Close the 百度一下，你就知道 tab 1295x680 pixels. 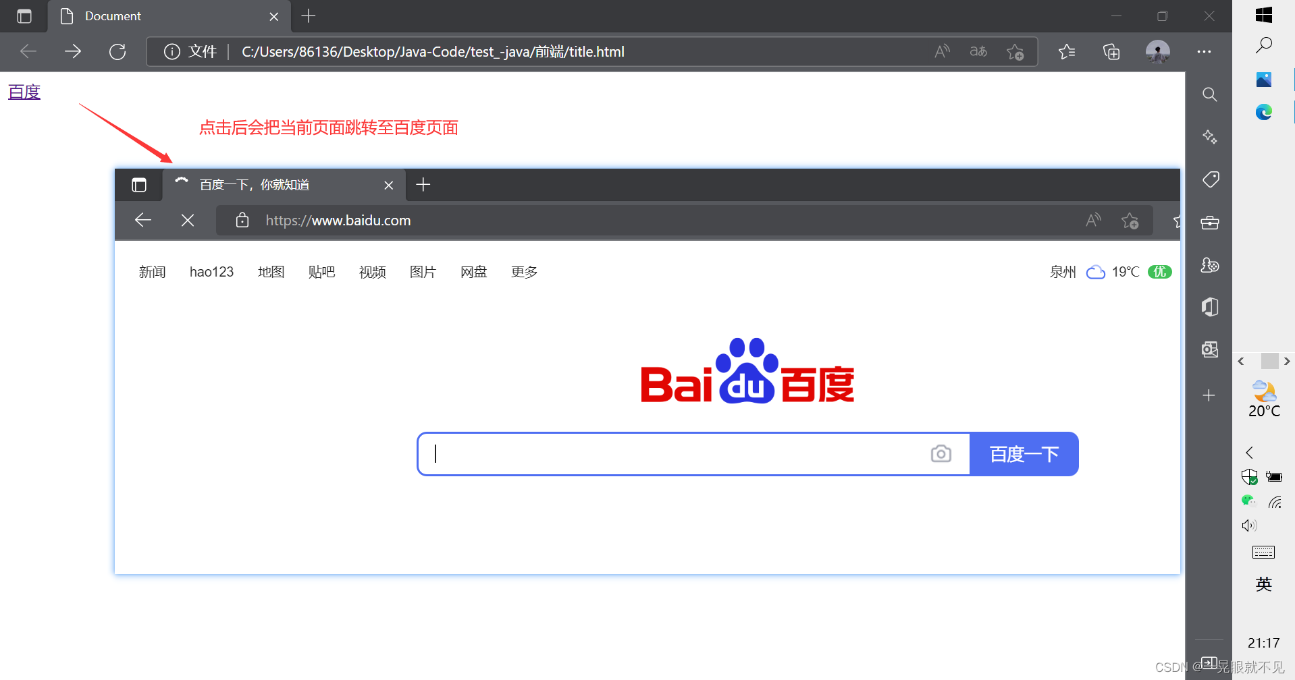pos(389,185)
